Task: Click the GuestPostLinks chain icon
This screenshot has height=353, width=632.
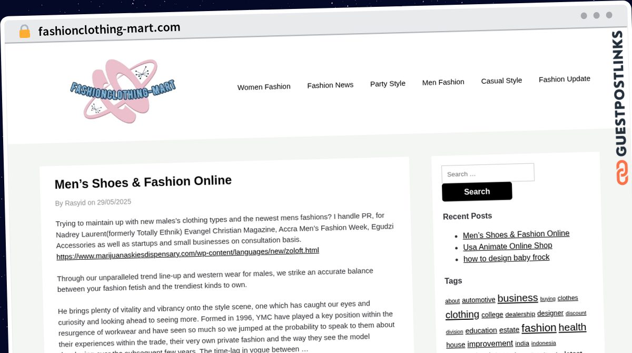Action: [622, 172]
